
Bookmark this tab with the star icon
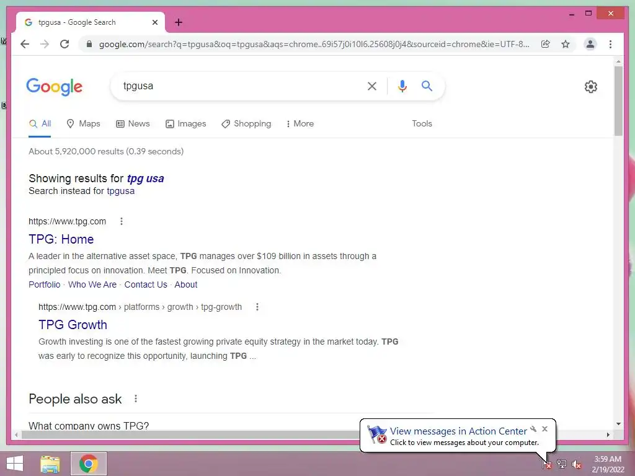click(566, 44)
